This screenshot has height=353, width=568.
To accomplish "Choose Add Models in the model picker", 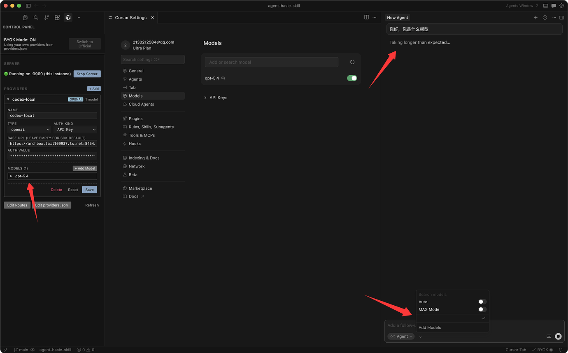I will pos(430,327).
